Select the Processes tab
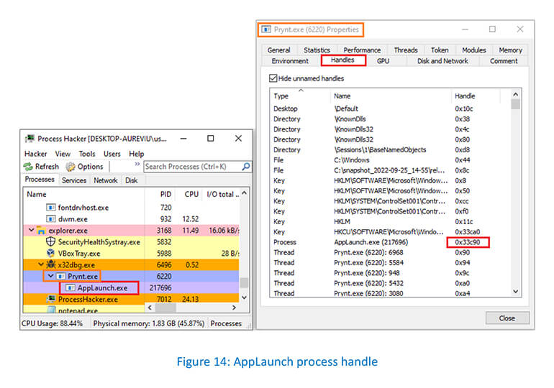554x388 pixels. pos(40,179)
